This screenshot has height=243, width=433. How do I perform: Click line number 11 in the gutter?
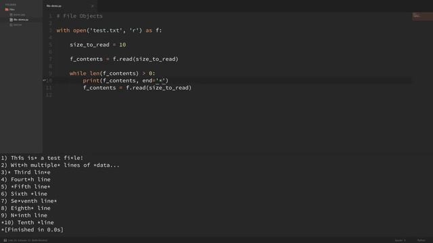(49, 88)
